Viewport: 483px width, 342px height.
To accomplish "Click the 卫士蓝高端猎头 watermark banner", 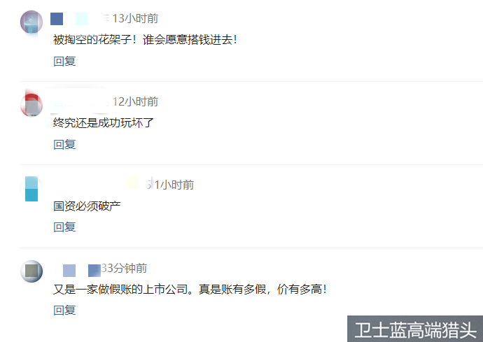I will coord(415,329).
